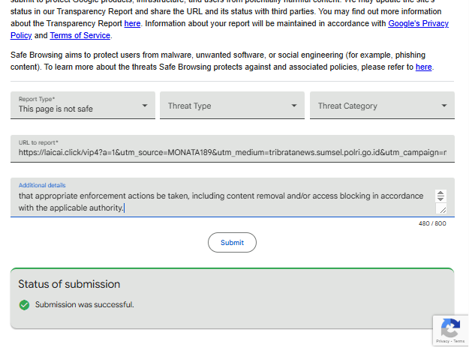The width and height of the screenshot is (469, 347).
Task: Submit the safe browsing report
Action: pos(232,243)
